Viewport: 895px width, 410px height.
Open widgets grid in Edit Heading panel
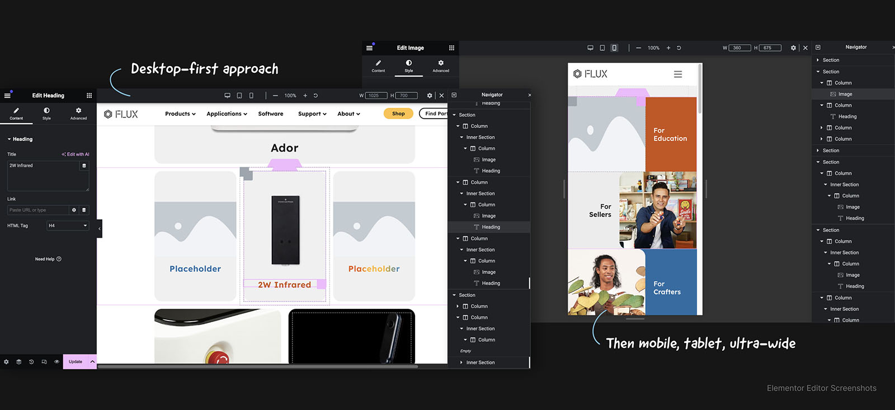(89, 96)
